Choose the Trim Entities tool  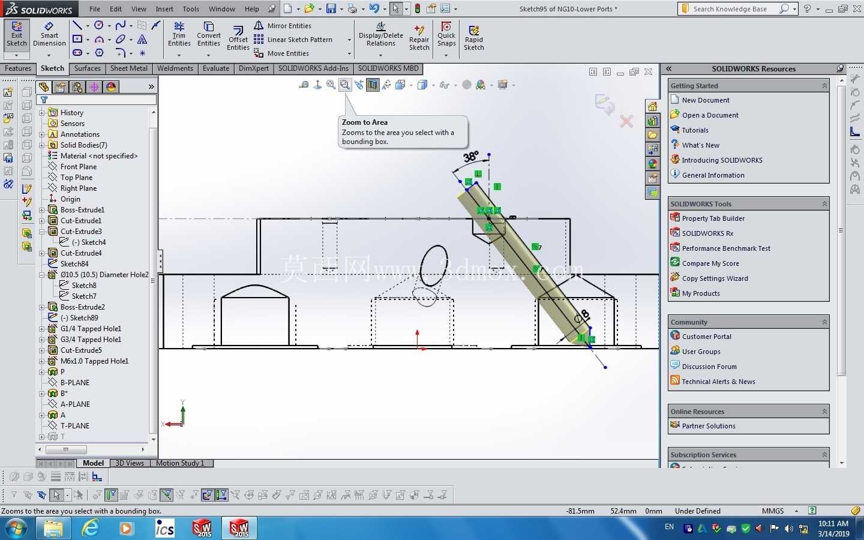coord(179,35)
